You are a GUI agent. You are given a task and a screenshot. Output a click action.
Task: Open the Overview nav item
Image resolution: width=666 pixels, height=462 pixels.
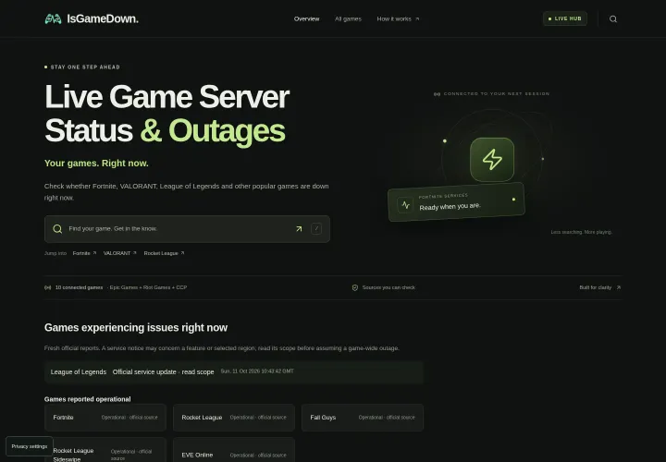307,18
